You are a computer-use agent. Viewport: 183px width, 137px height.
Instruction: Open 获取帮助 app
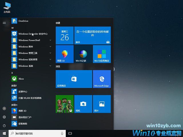pyautogui.click(x=23, y=124)
